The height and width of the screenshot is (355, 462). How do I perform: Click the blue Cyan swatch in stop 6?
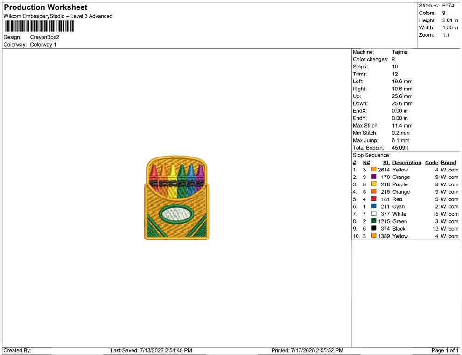(x=374, y=206)
